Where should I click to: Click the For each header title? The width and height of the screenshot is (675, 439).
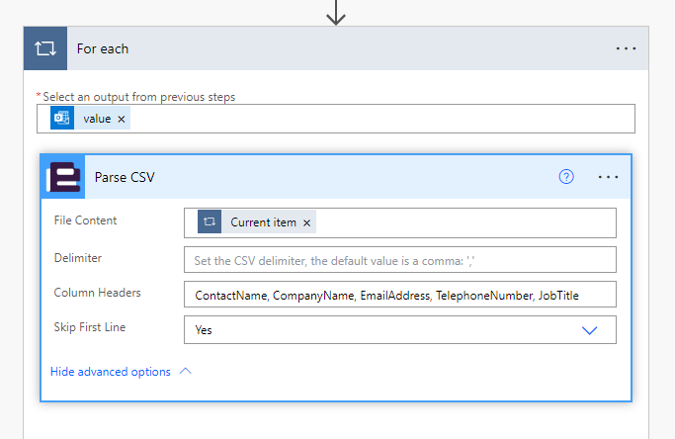tap(103, 48)
